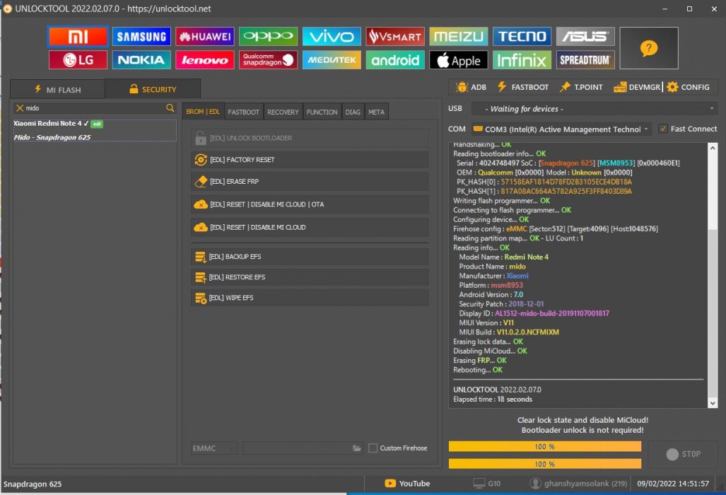Select the Nokia brand logo

point(141,59)
